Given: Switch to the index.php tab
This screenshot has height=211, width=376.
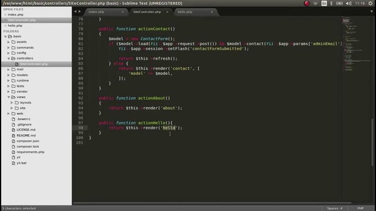Looking at the screenshot, I should [x=96, y=12].
